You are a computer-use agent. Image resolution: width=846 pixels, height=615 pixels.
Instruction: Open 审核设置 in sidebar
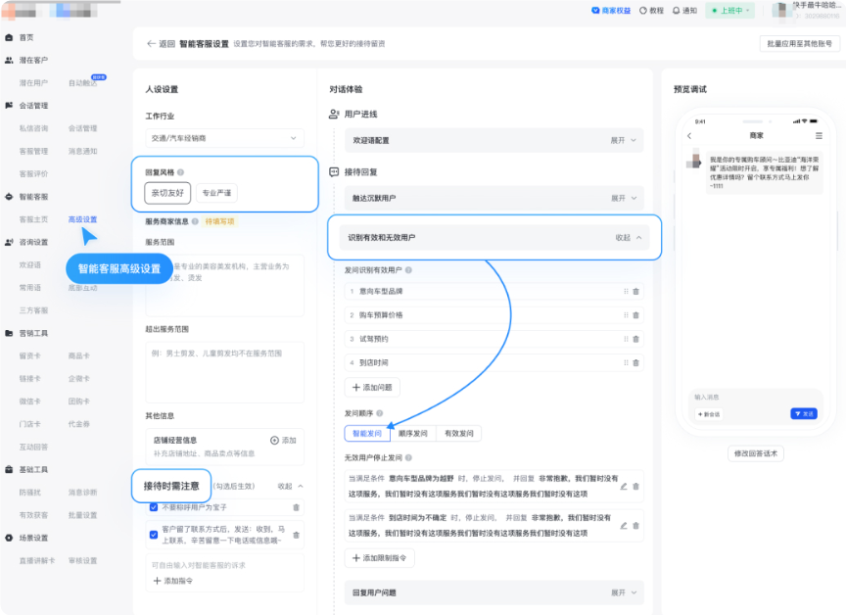82,561
